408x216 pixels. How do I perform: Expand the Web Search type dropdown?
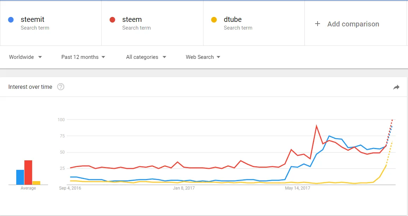203,57
